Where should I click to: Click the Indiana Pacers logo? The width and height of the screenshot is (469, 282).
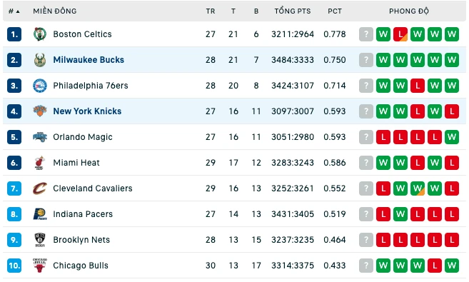point(40,214)
